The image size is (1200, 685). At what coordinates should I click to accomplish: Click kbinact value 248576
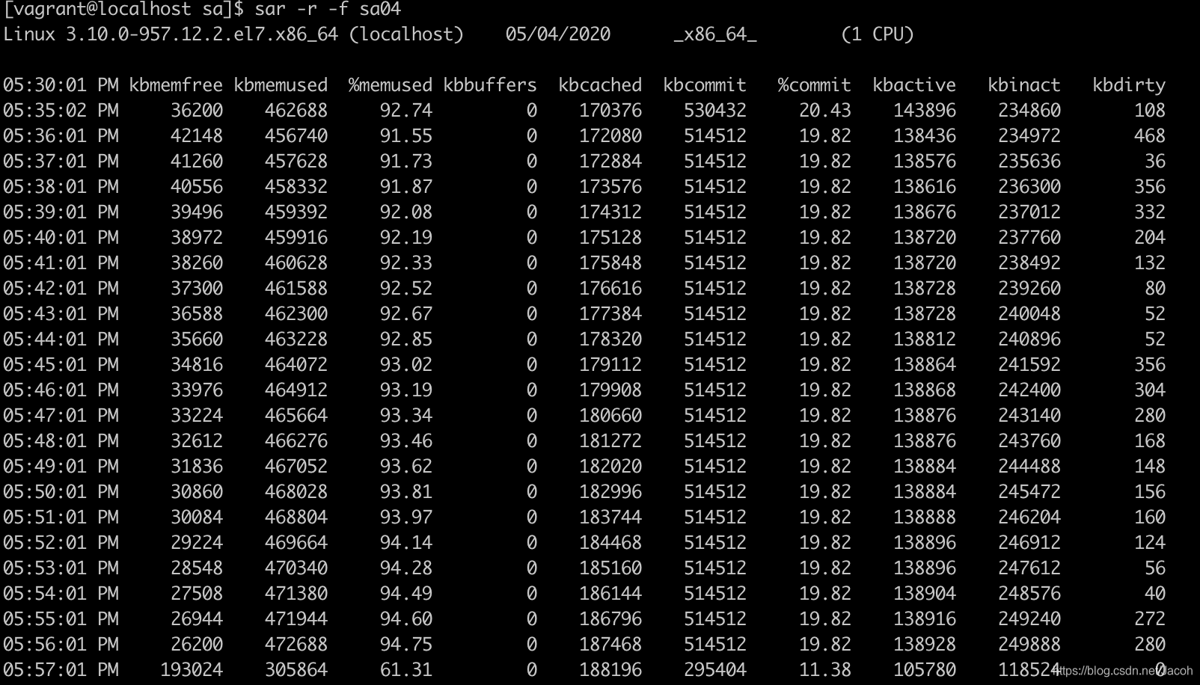1029,594
